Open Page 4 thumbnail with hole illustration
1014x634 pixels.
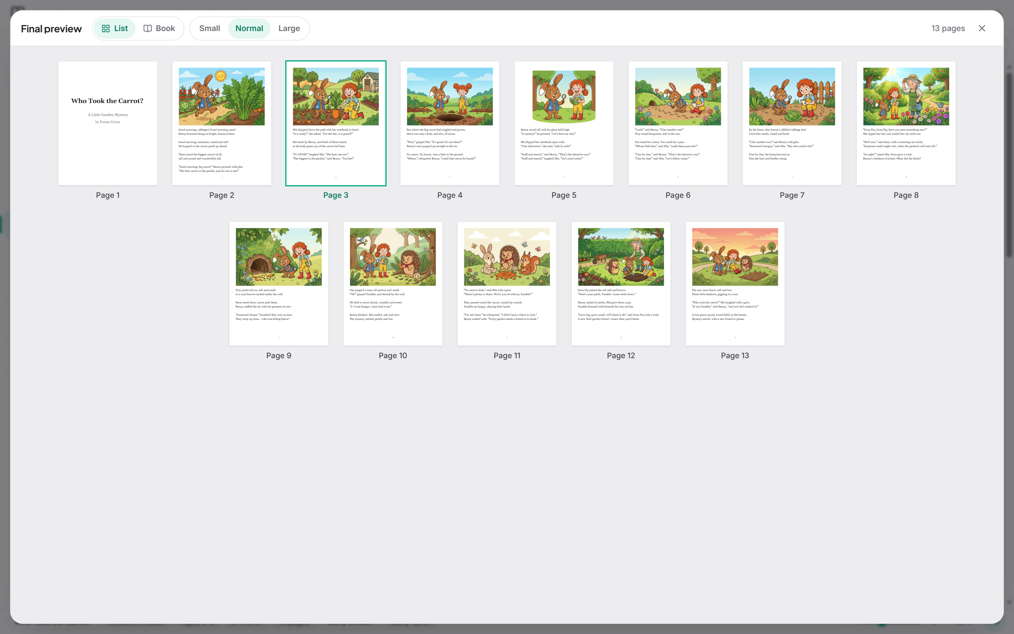[x=450, y=123]
